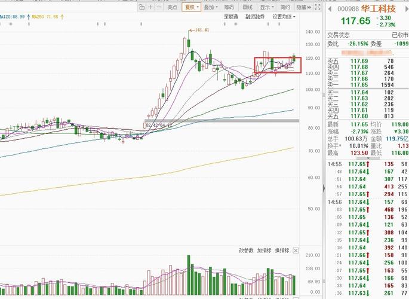Select the 卖四 117.68 order row
This screenshot has width=409, height=299.
[367, 67]
